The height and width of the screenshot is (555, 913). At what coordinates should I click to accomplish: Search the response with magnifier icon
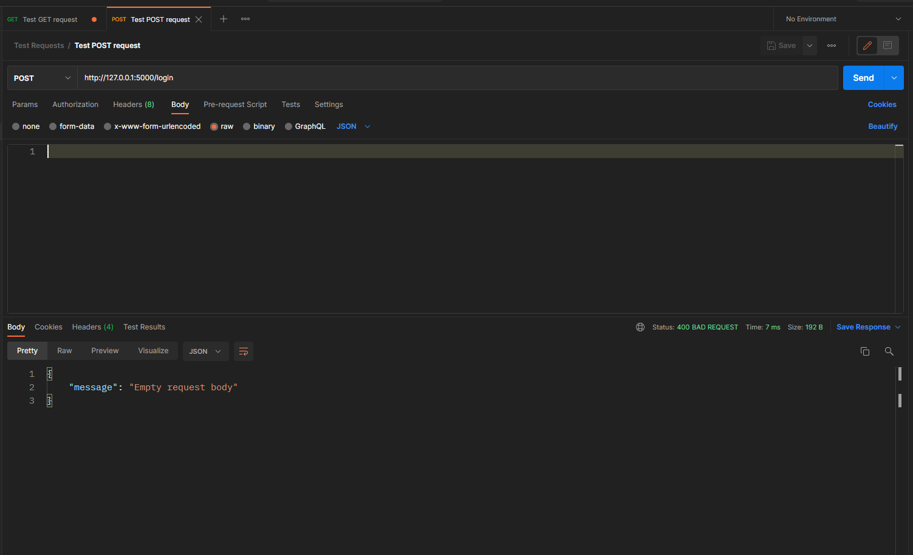coord(889,351)
